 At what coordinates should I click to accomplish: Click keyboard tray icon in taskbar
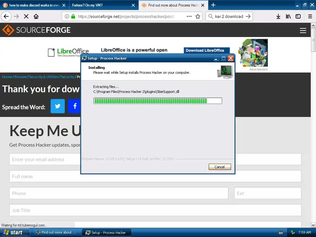[281, 233]
